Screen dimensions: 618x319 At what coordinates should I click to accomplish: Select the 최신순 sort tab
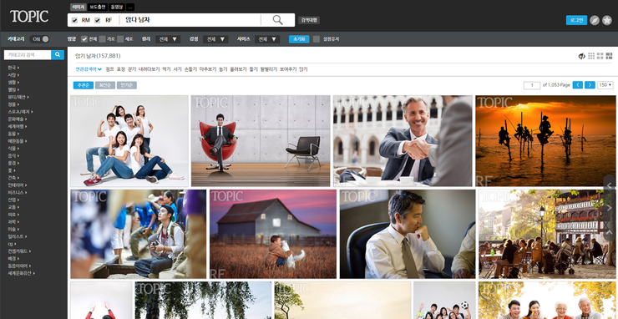[x=105, y=85]
